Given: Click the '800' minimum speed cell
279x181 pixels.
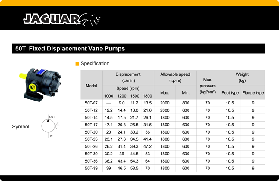Looking at the screenshot, I should coord(186,103).
